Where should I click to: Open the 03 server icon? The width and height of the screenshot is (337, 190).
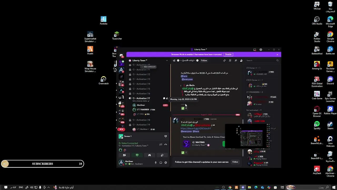tap(121, 97)
